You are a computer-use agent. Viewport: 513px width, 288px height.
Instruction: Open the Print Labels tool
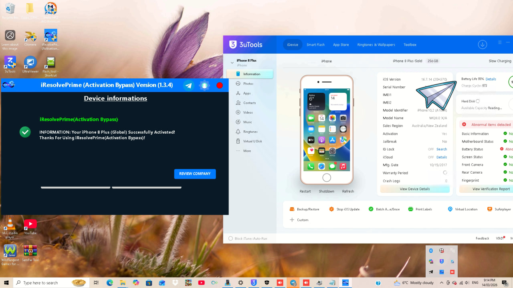(x=420, y=209)
